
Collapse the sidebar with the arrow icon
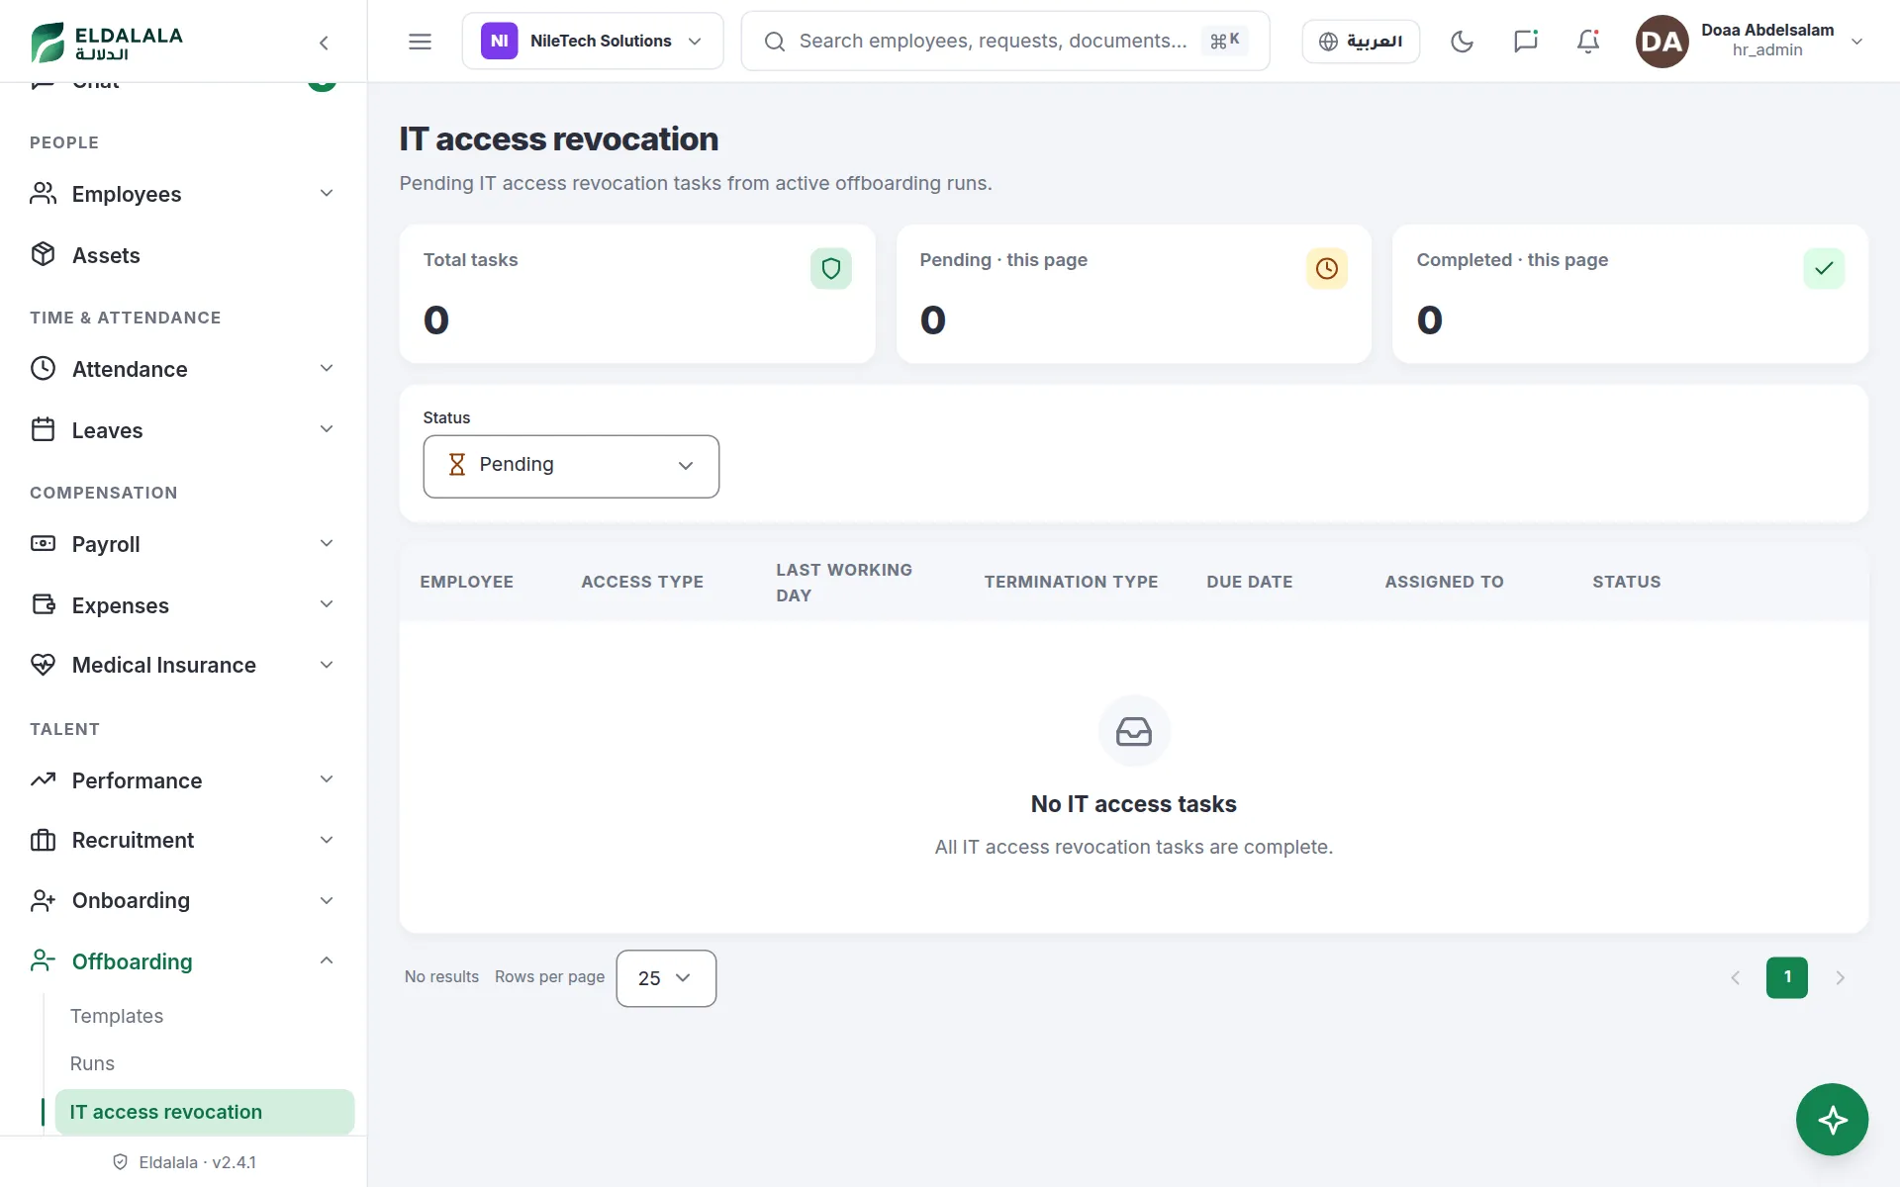click(x=324, y=43)
